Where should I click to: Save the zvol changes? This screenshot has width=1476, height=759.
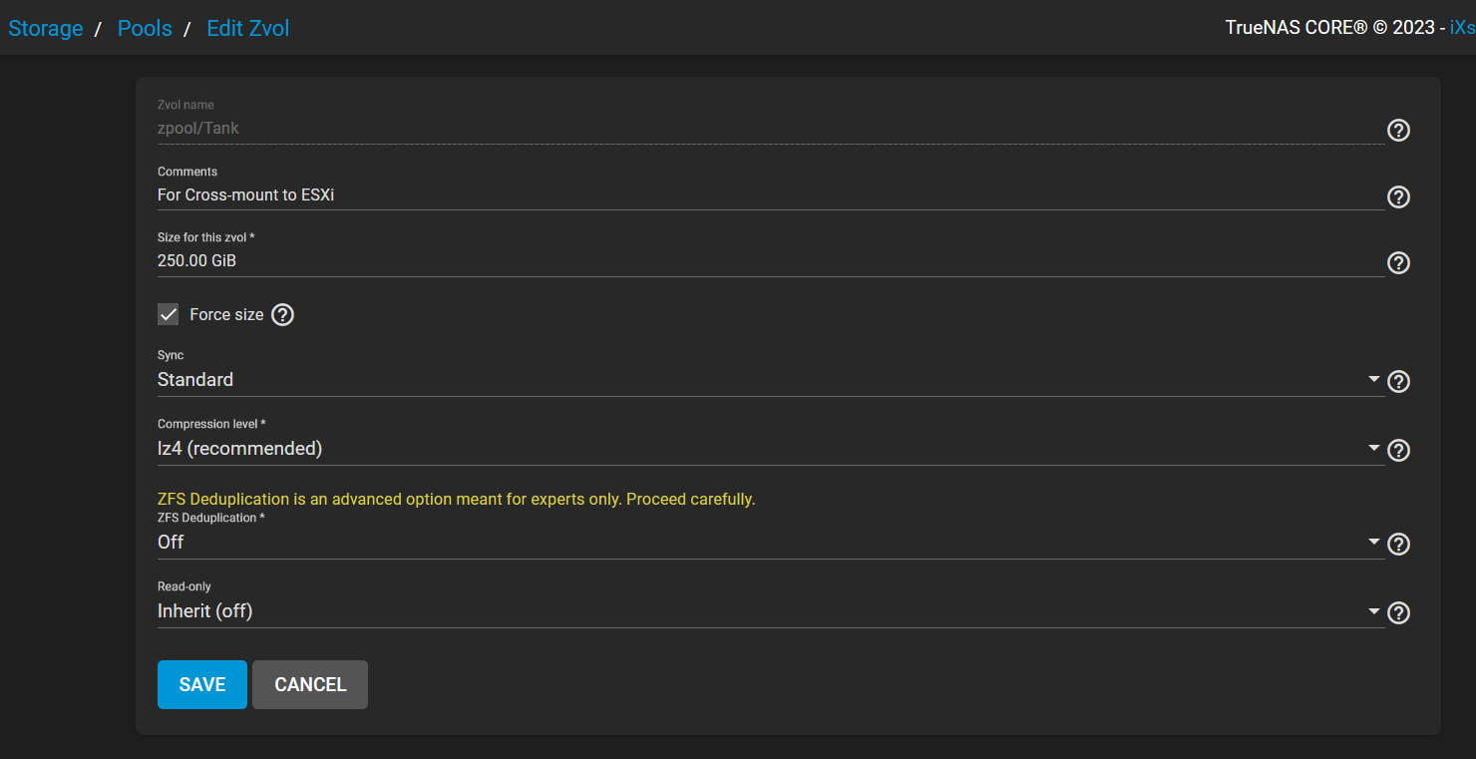202,684
